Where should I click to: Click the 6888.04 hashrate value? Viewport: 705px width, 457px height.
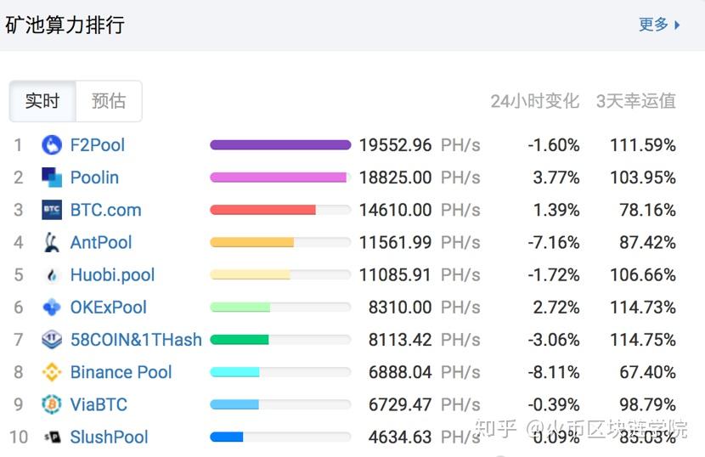pyautogui.click(x=400, y=372)
